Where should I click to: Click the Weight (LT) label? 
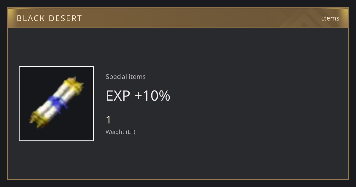pyautogui.click(x=120, y=132)
